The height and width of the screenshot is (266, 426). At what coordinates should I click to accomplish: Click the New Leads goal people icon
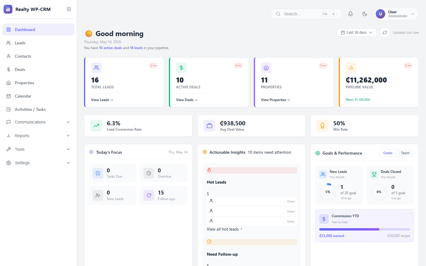[x=323, y=174]
